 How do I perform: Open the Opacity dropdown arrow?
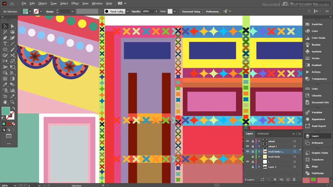156,11
